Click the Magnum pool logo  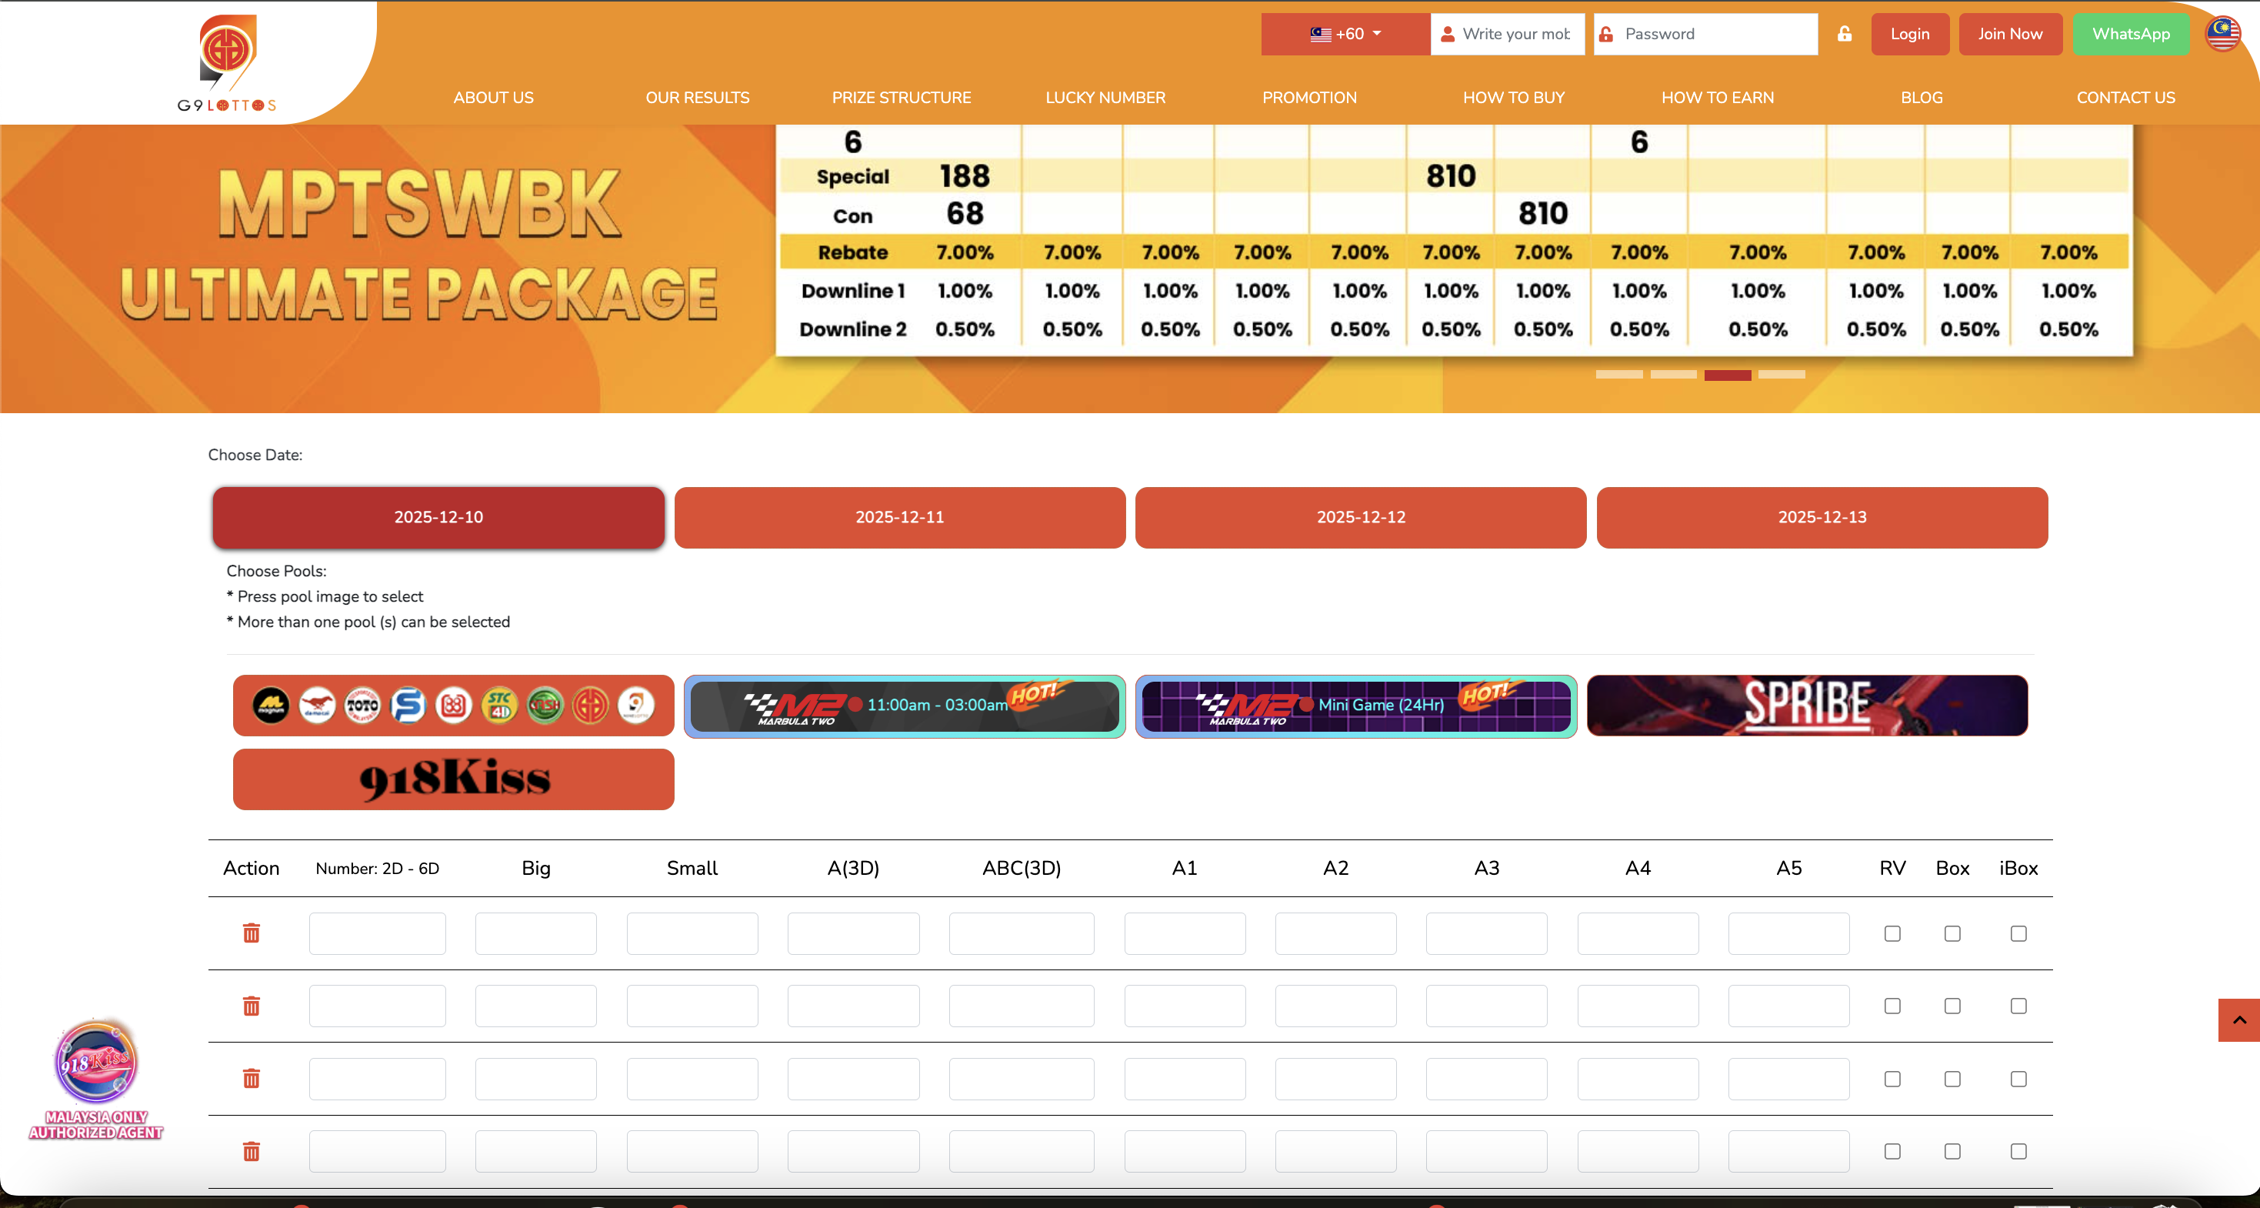point(271,706)
